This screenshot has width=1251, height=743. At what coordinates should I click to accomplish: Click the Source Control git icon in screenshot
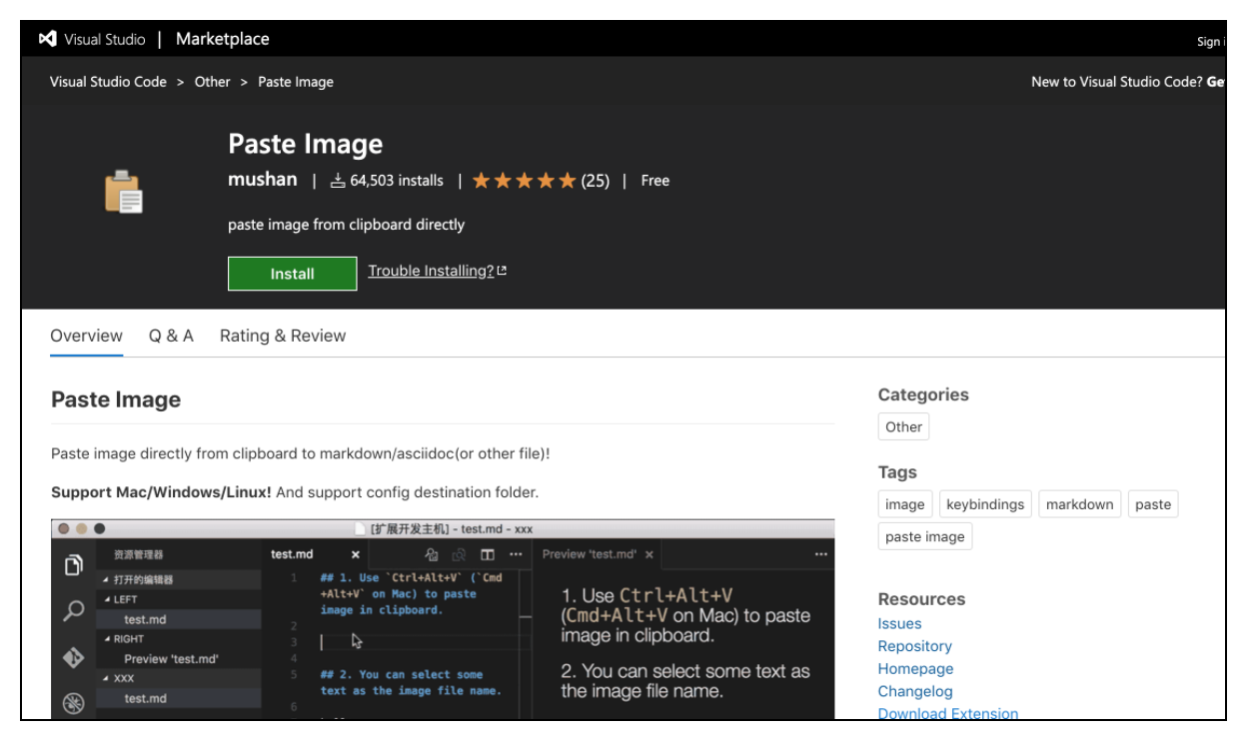point(73,657)
